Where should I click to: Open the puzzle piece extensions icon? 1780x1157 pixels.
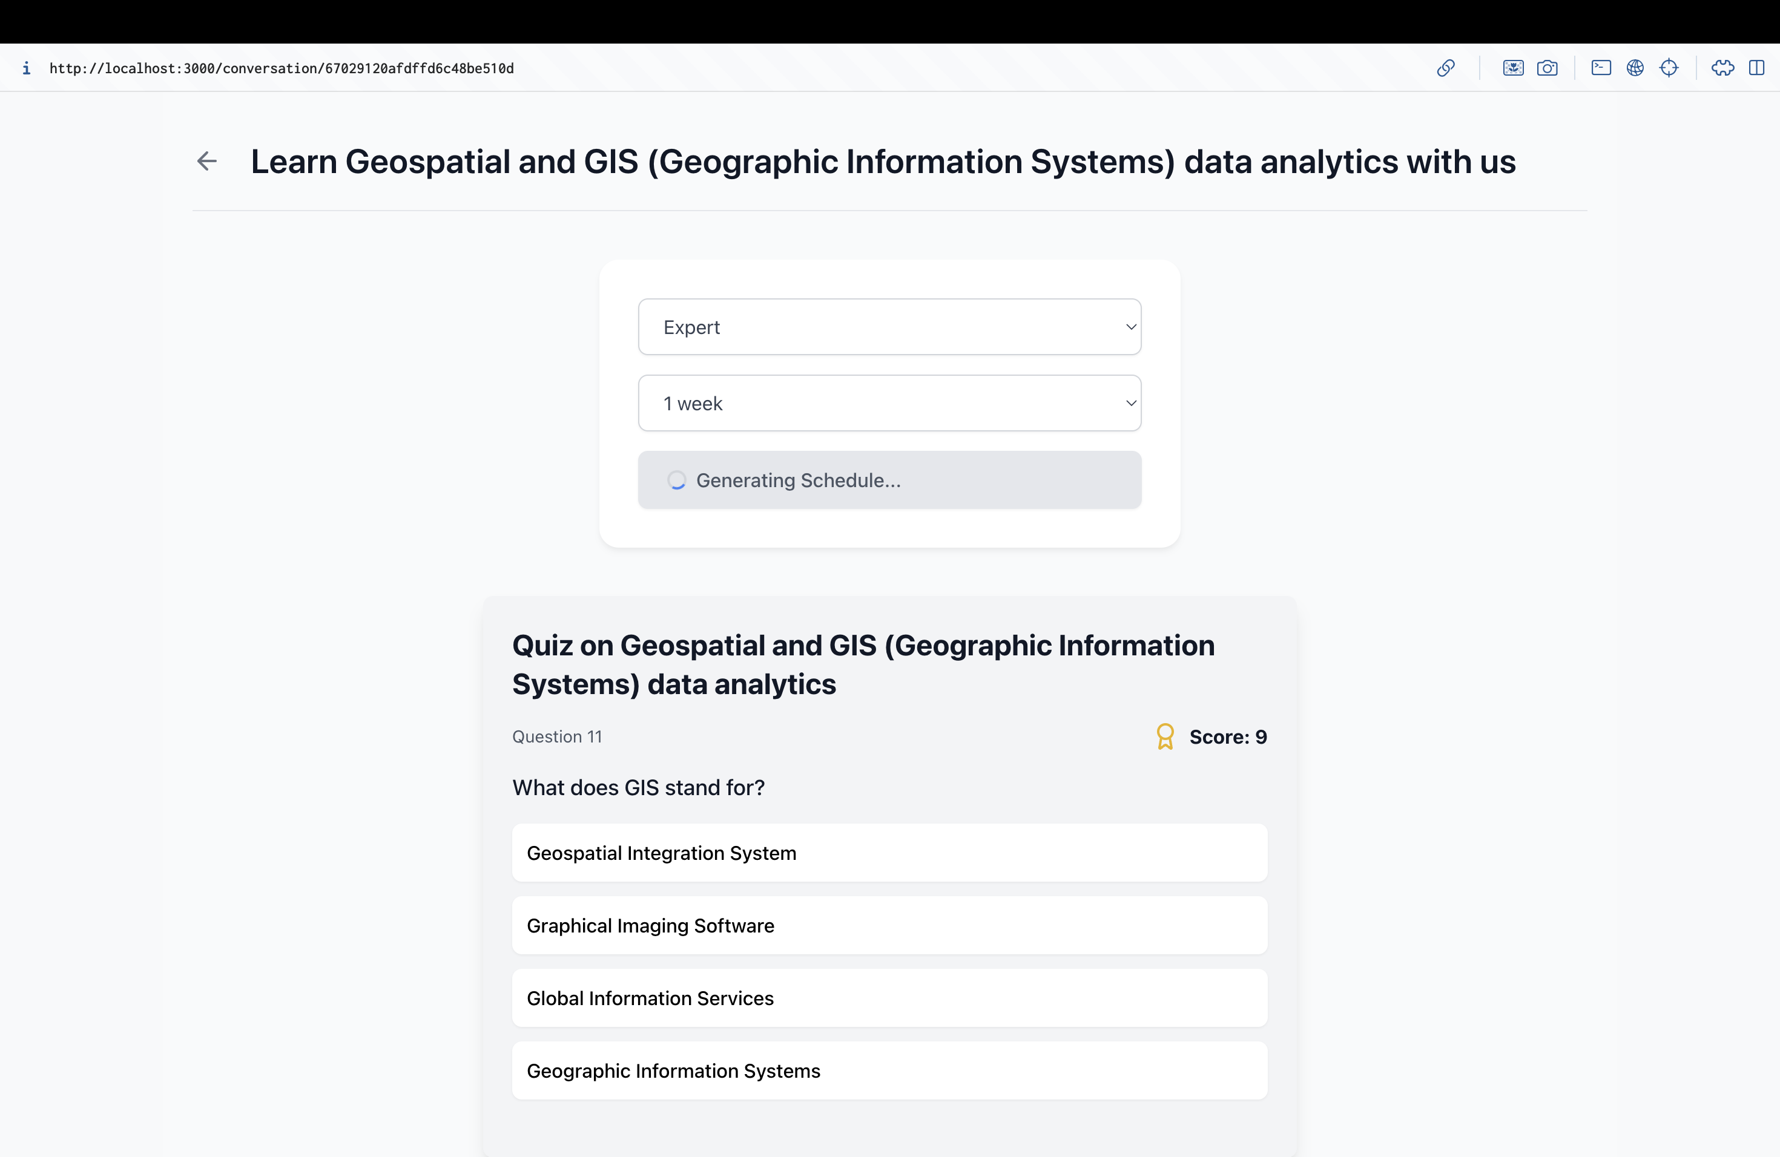click(x=1722, y=68)
